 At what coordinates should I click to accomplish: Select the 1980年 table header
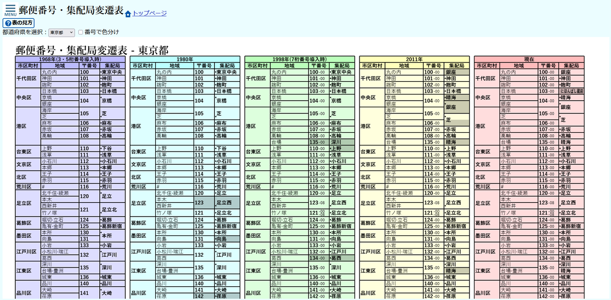tap(184, 59)
